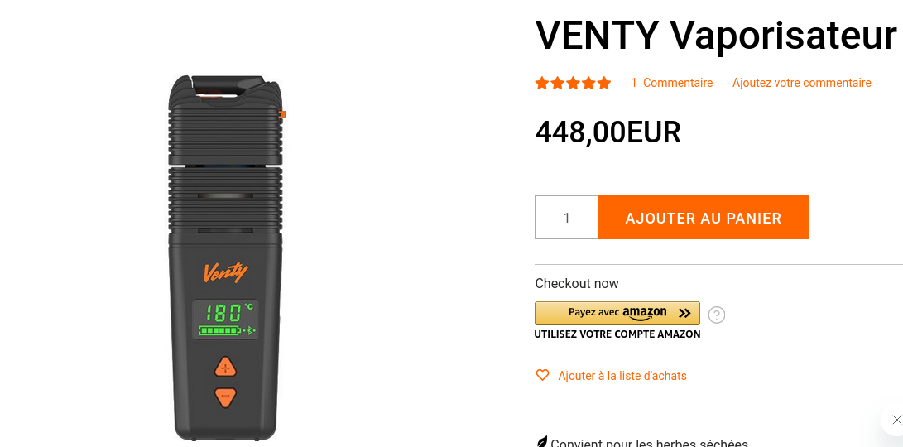
Task: Add the product with Ajouter au panier
Action: (704, 218)
